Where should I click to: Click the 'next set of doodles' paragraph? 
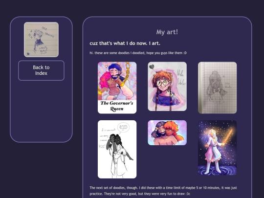(163, 191)
